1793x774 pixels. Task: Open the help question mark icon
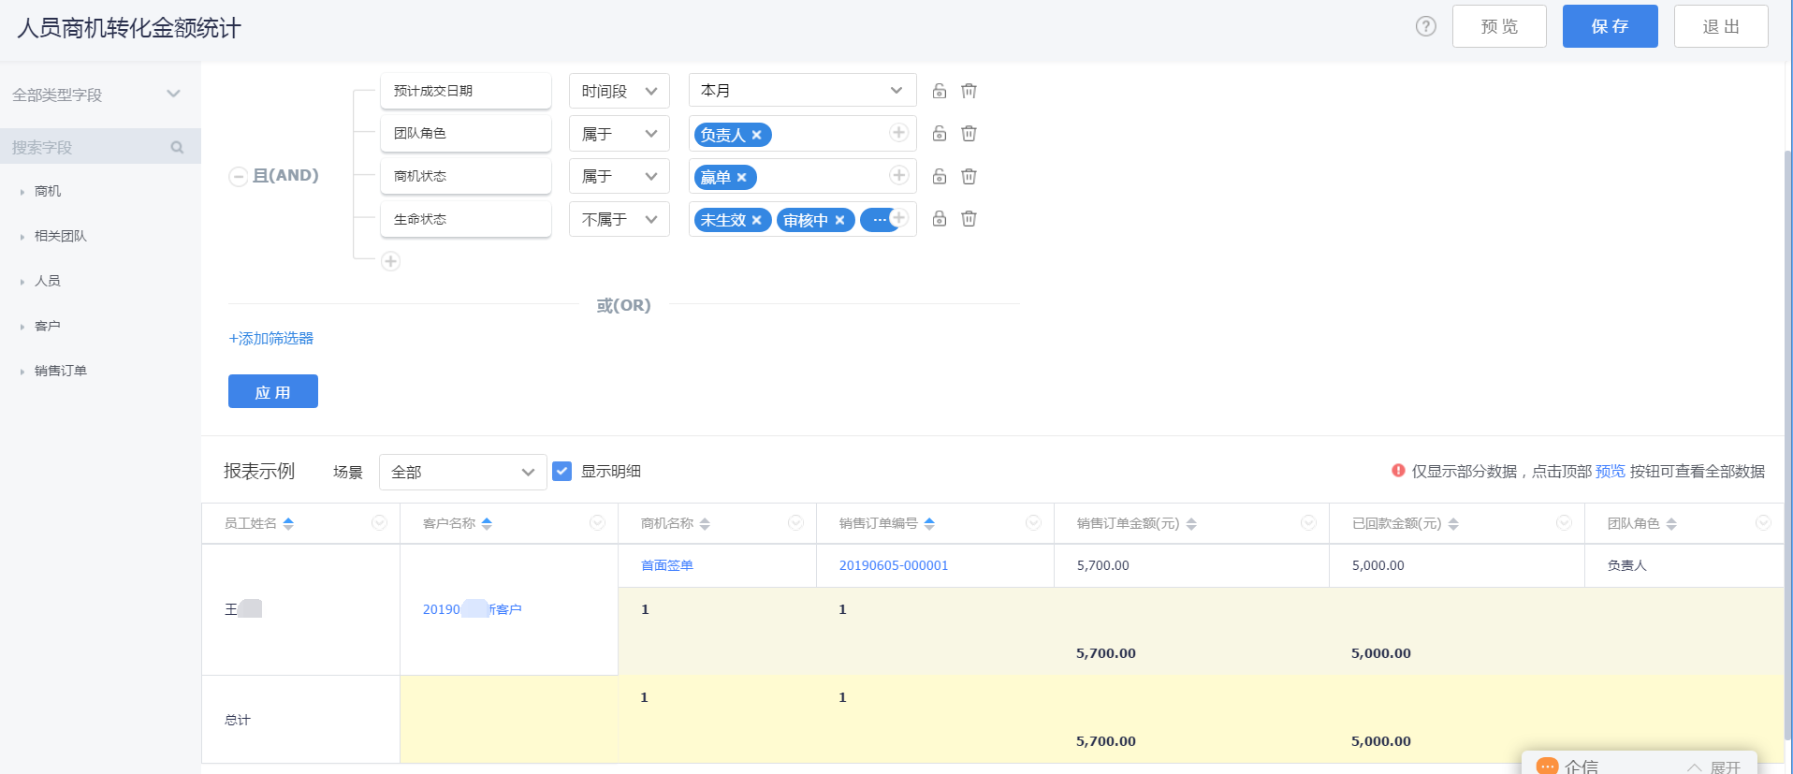pyautogui.click(x=1425, y=26)
